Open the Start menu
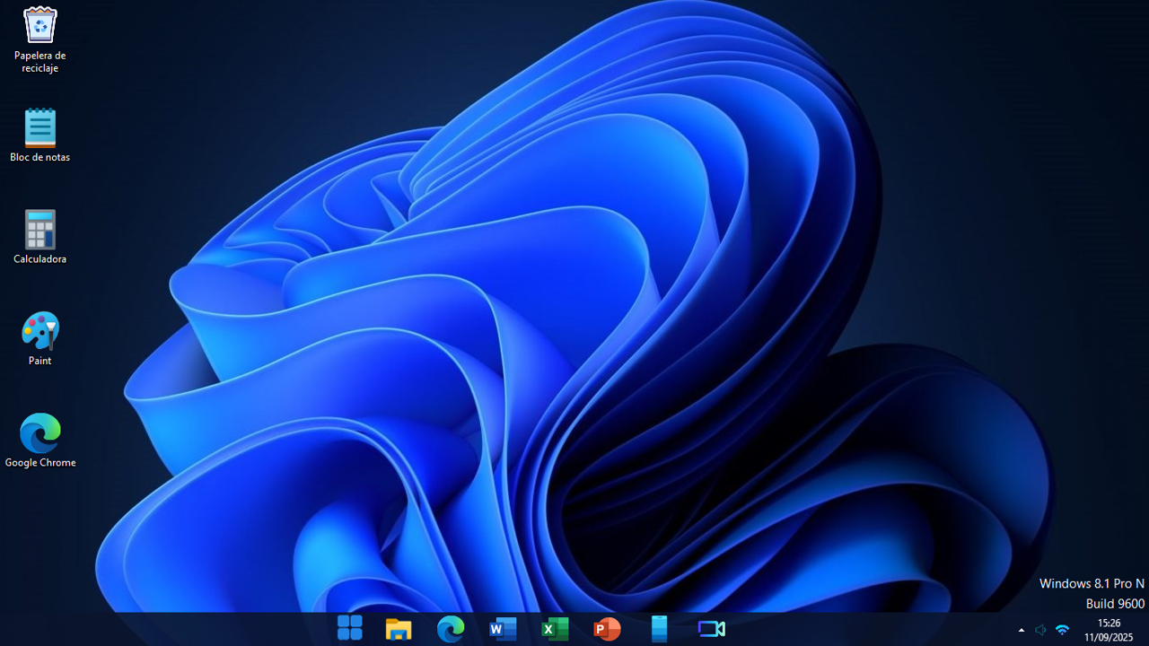Viewport: 1149px width, 646px height. click(350, 629)
